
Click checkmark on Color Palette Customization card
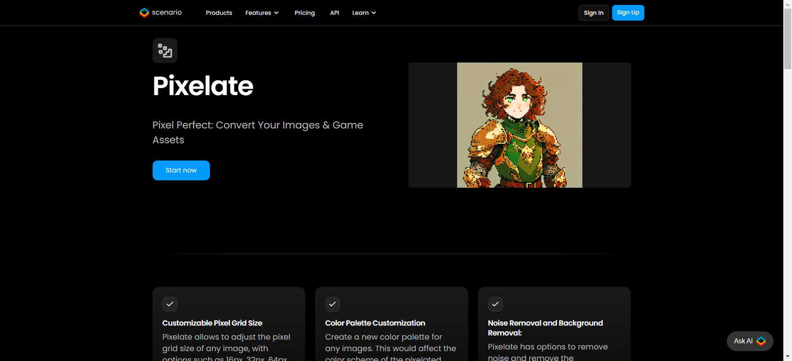(x=333, y=304)
